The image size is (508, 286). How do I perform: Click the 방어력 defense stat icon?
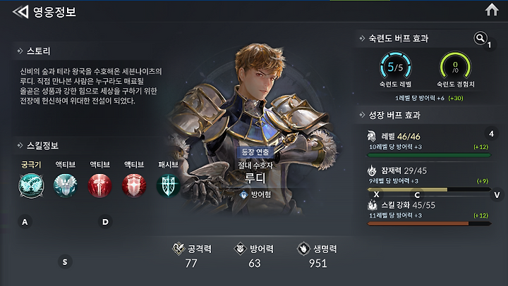pos(240,249)
